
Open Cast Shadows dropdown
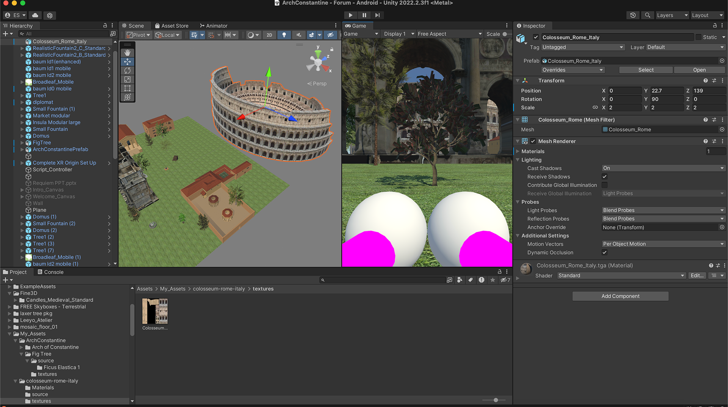pyautogui.click(x=664, y=168)
